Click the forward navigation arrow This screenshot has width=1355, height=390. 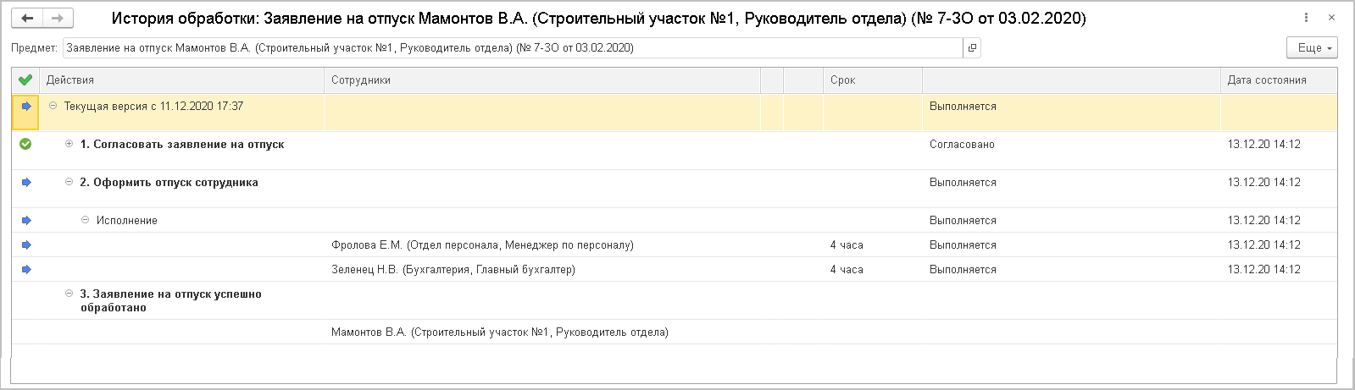click(57, 18)
